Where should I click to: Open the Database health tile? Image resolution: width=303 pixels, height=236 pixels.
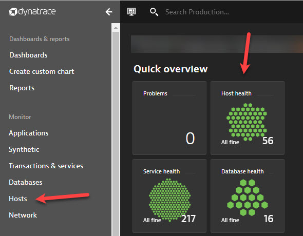tap(248, 196)
